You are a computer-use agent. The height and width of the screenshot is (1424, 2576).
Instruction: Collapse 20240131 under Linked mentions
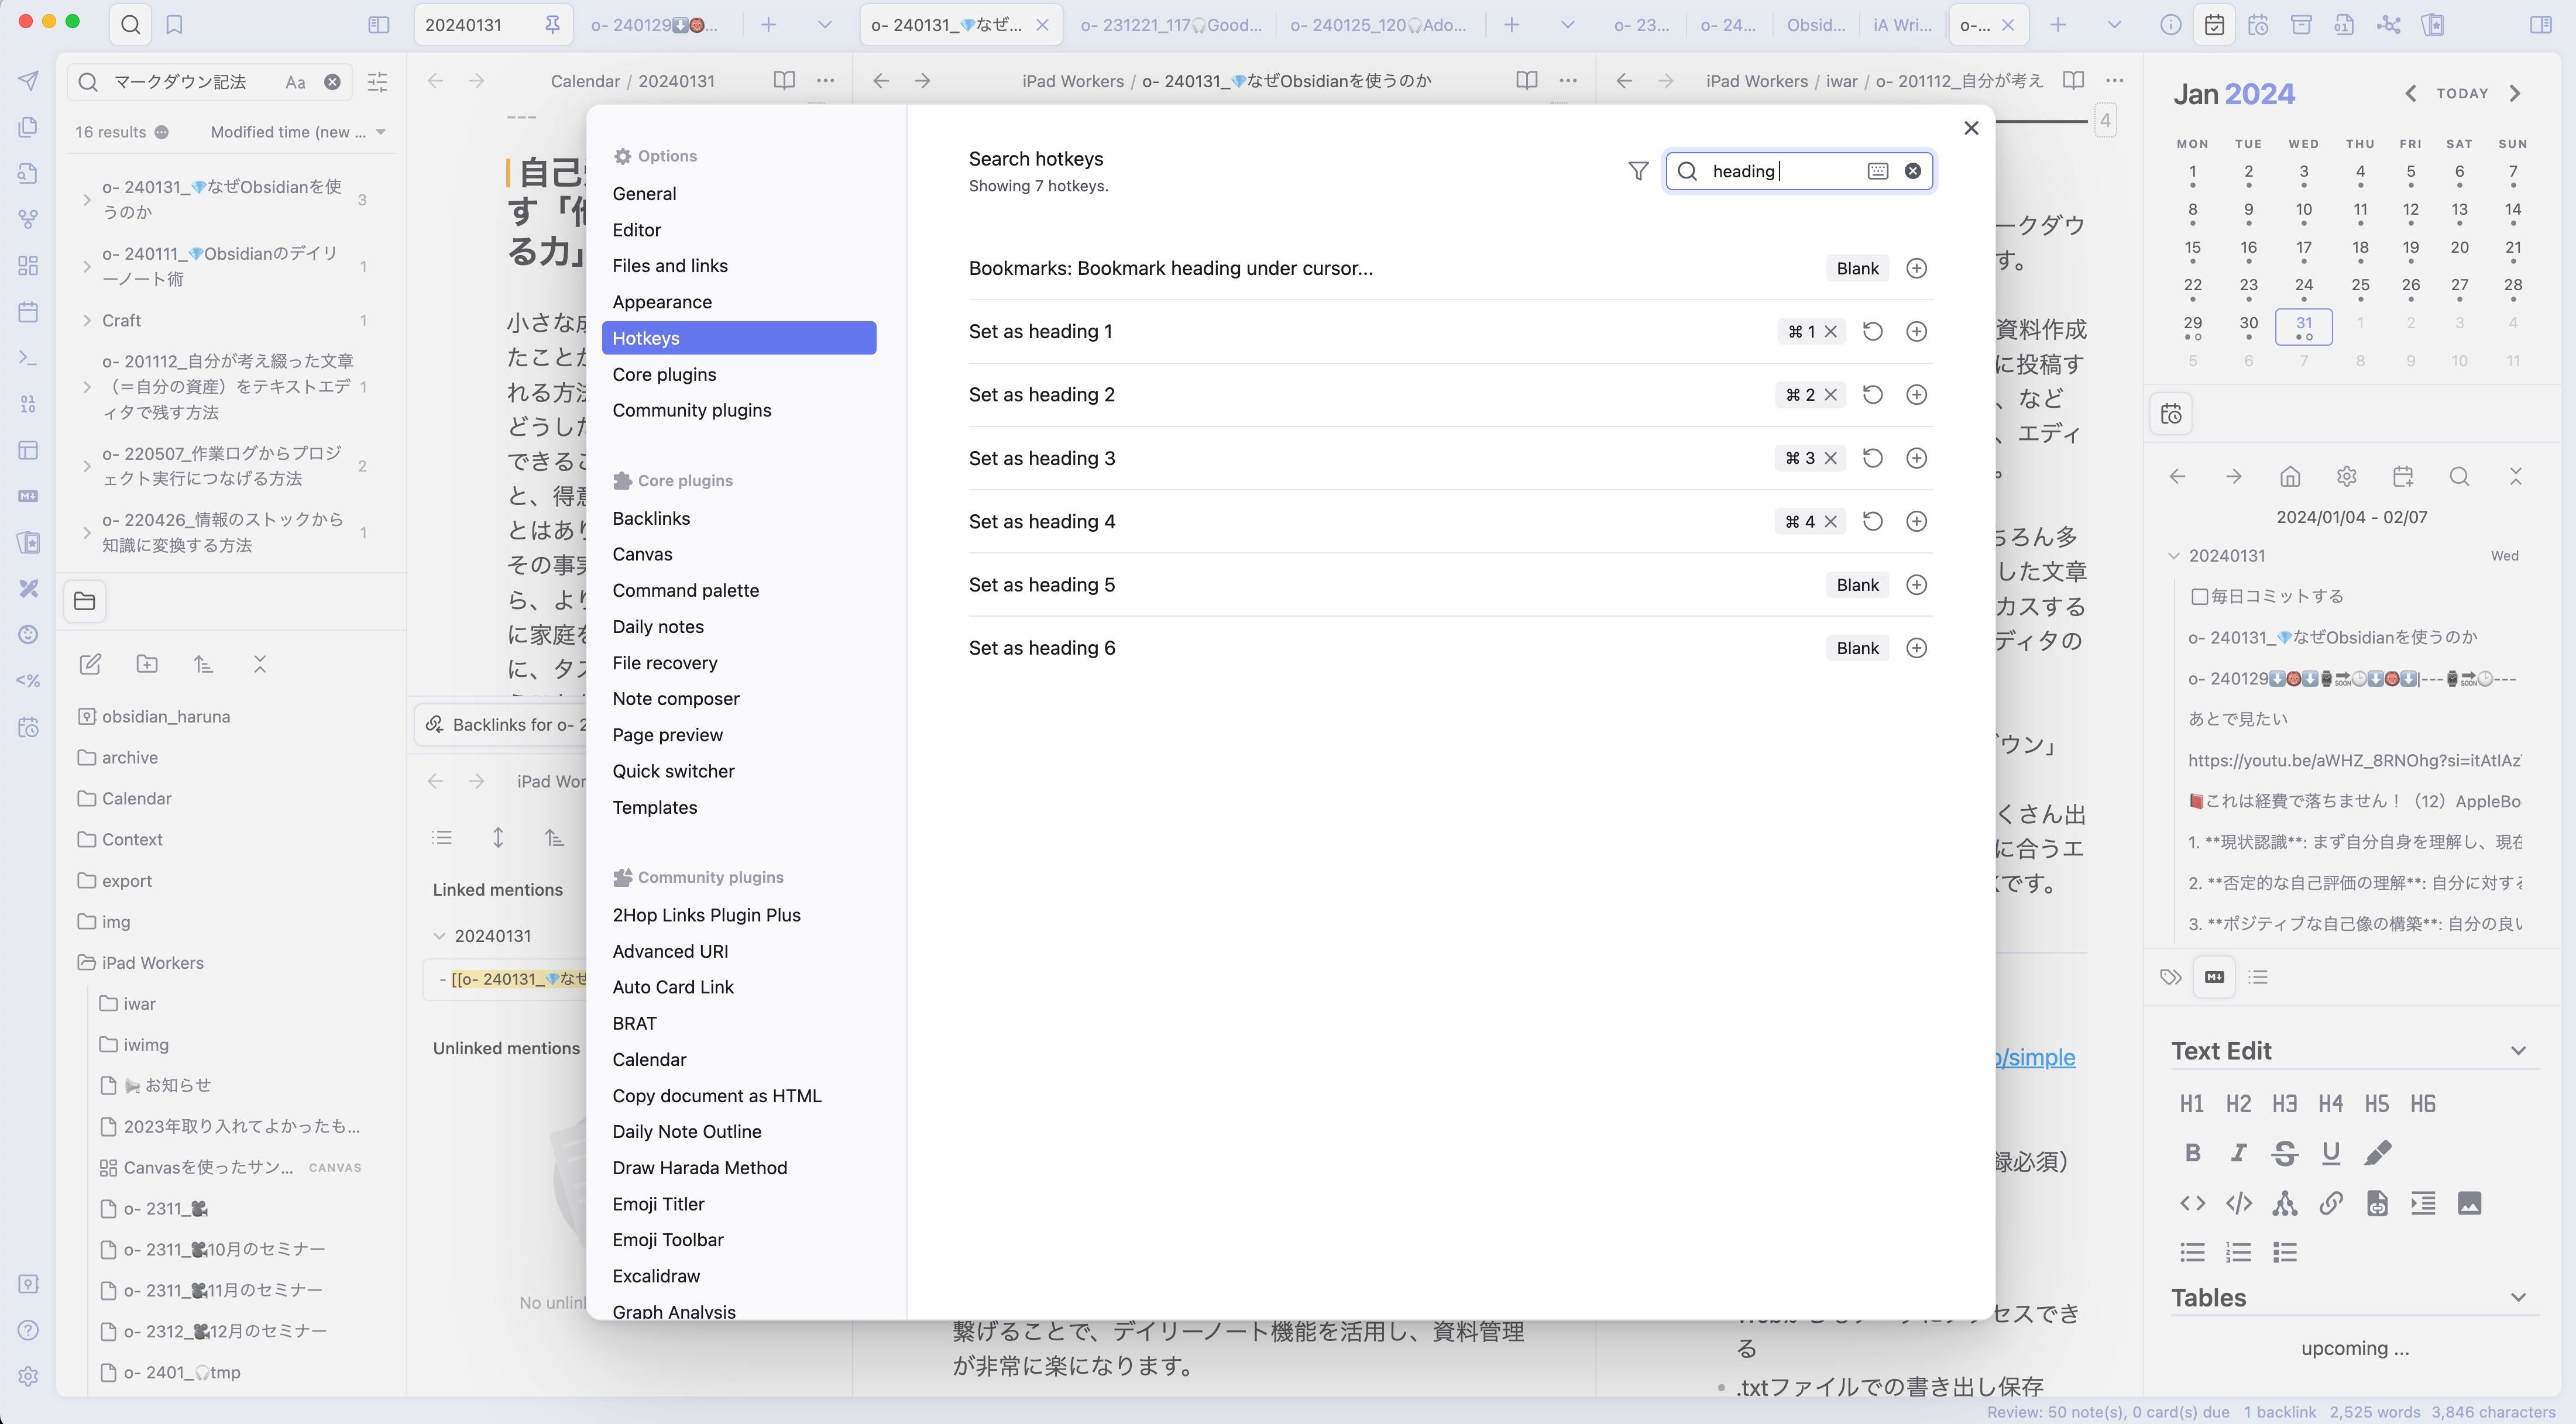[439, 936]
